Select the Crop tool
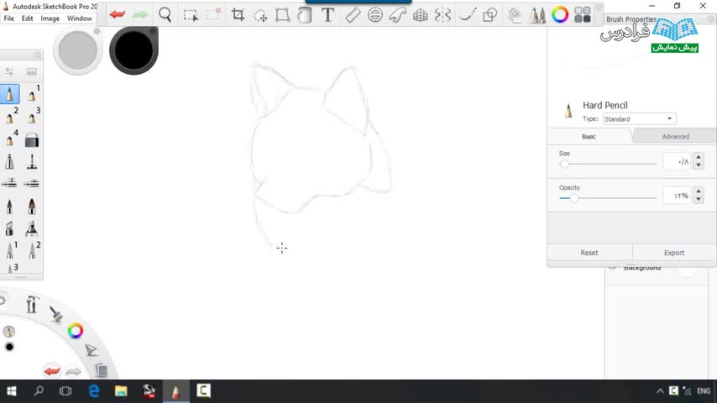 coord(238,14)
